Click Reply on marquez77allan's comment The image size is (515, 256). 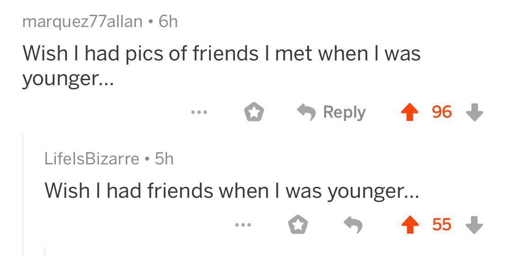click(331, 112)
